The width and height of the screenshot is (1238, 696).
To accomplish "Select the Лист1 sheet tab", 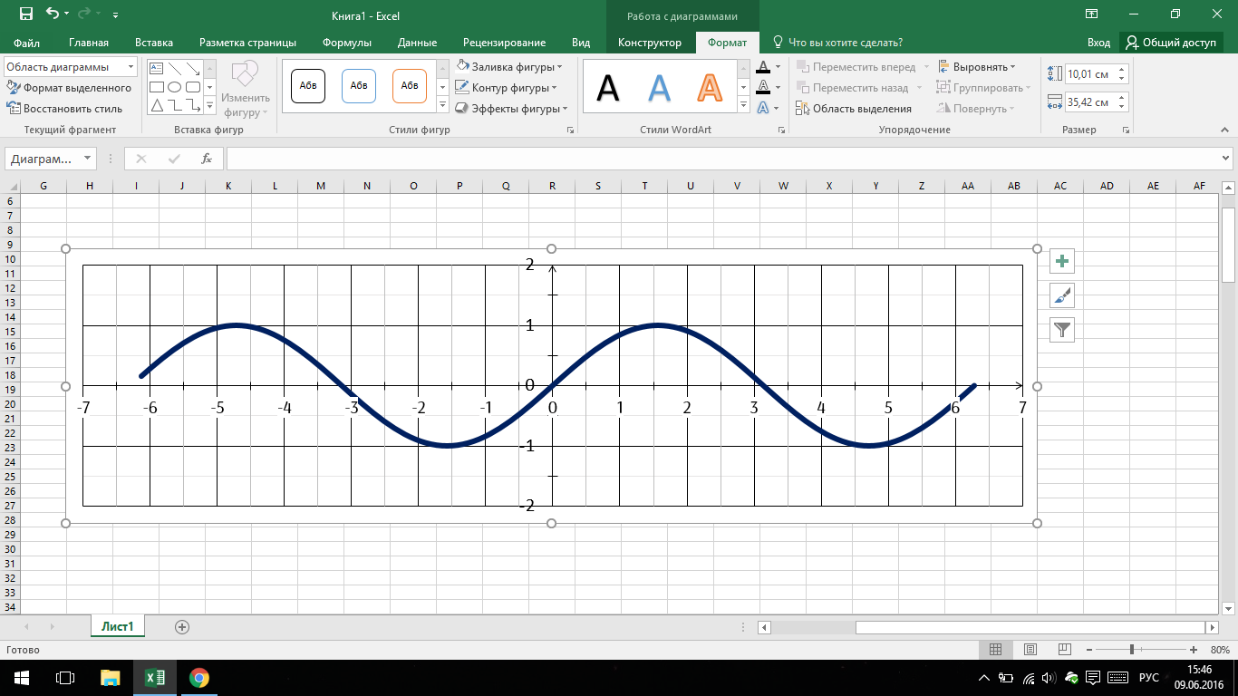I will coord(118,626).
